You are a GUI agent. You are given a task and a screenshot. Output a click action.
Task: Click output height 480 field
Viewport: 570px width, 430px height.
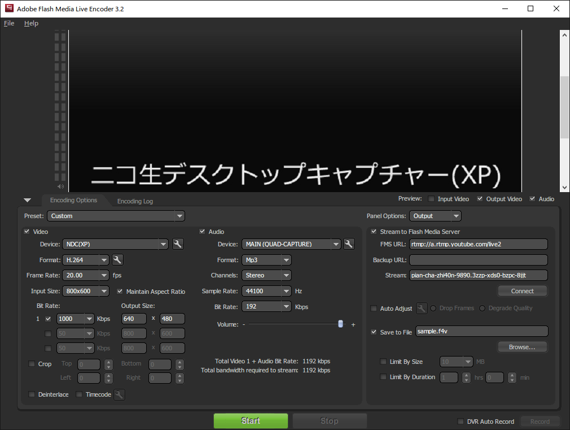[172, 319]
